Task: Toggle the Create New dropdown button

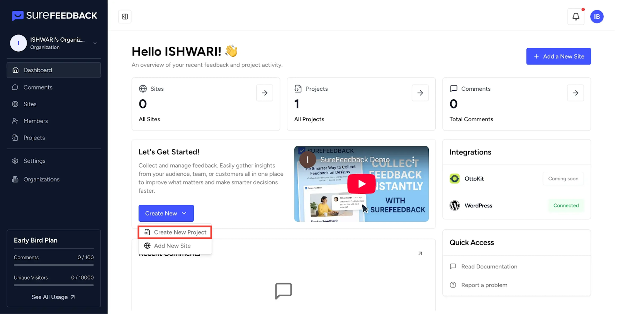Action: pyautogui.click(x=166, y=213)
